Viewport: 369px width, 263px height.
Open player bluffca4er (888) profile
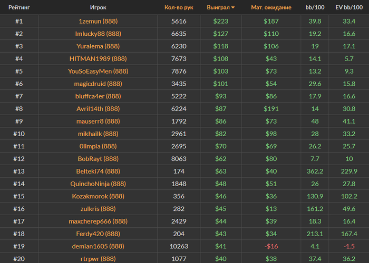coord(98,96)
